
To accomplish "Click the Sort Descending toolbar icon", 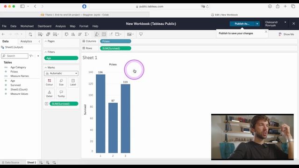I will [x=80, y=34].
